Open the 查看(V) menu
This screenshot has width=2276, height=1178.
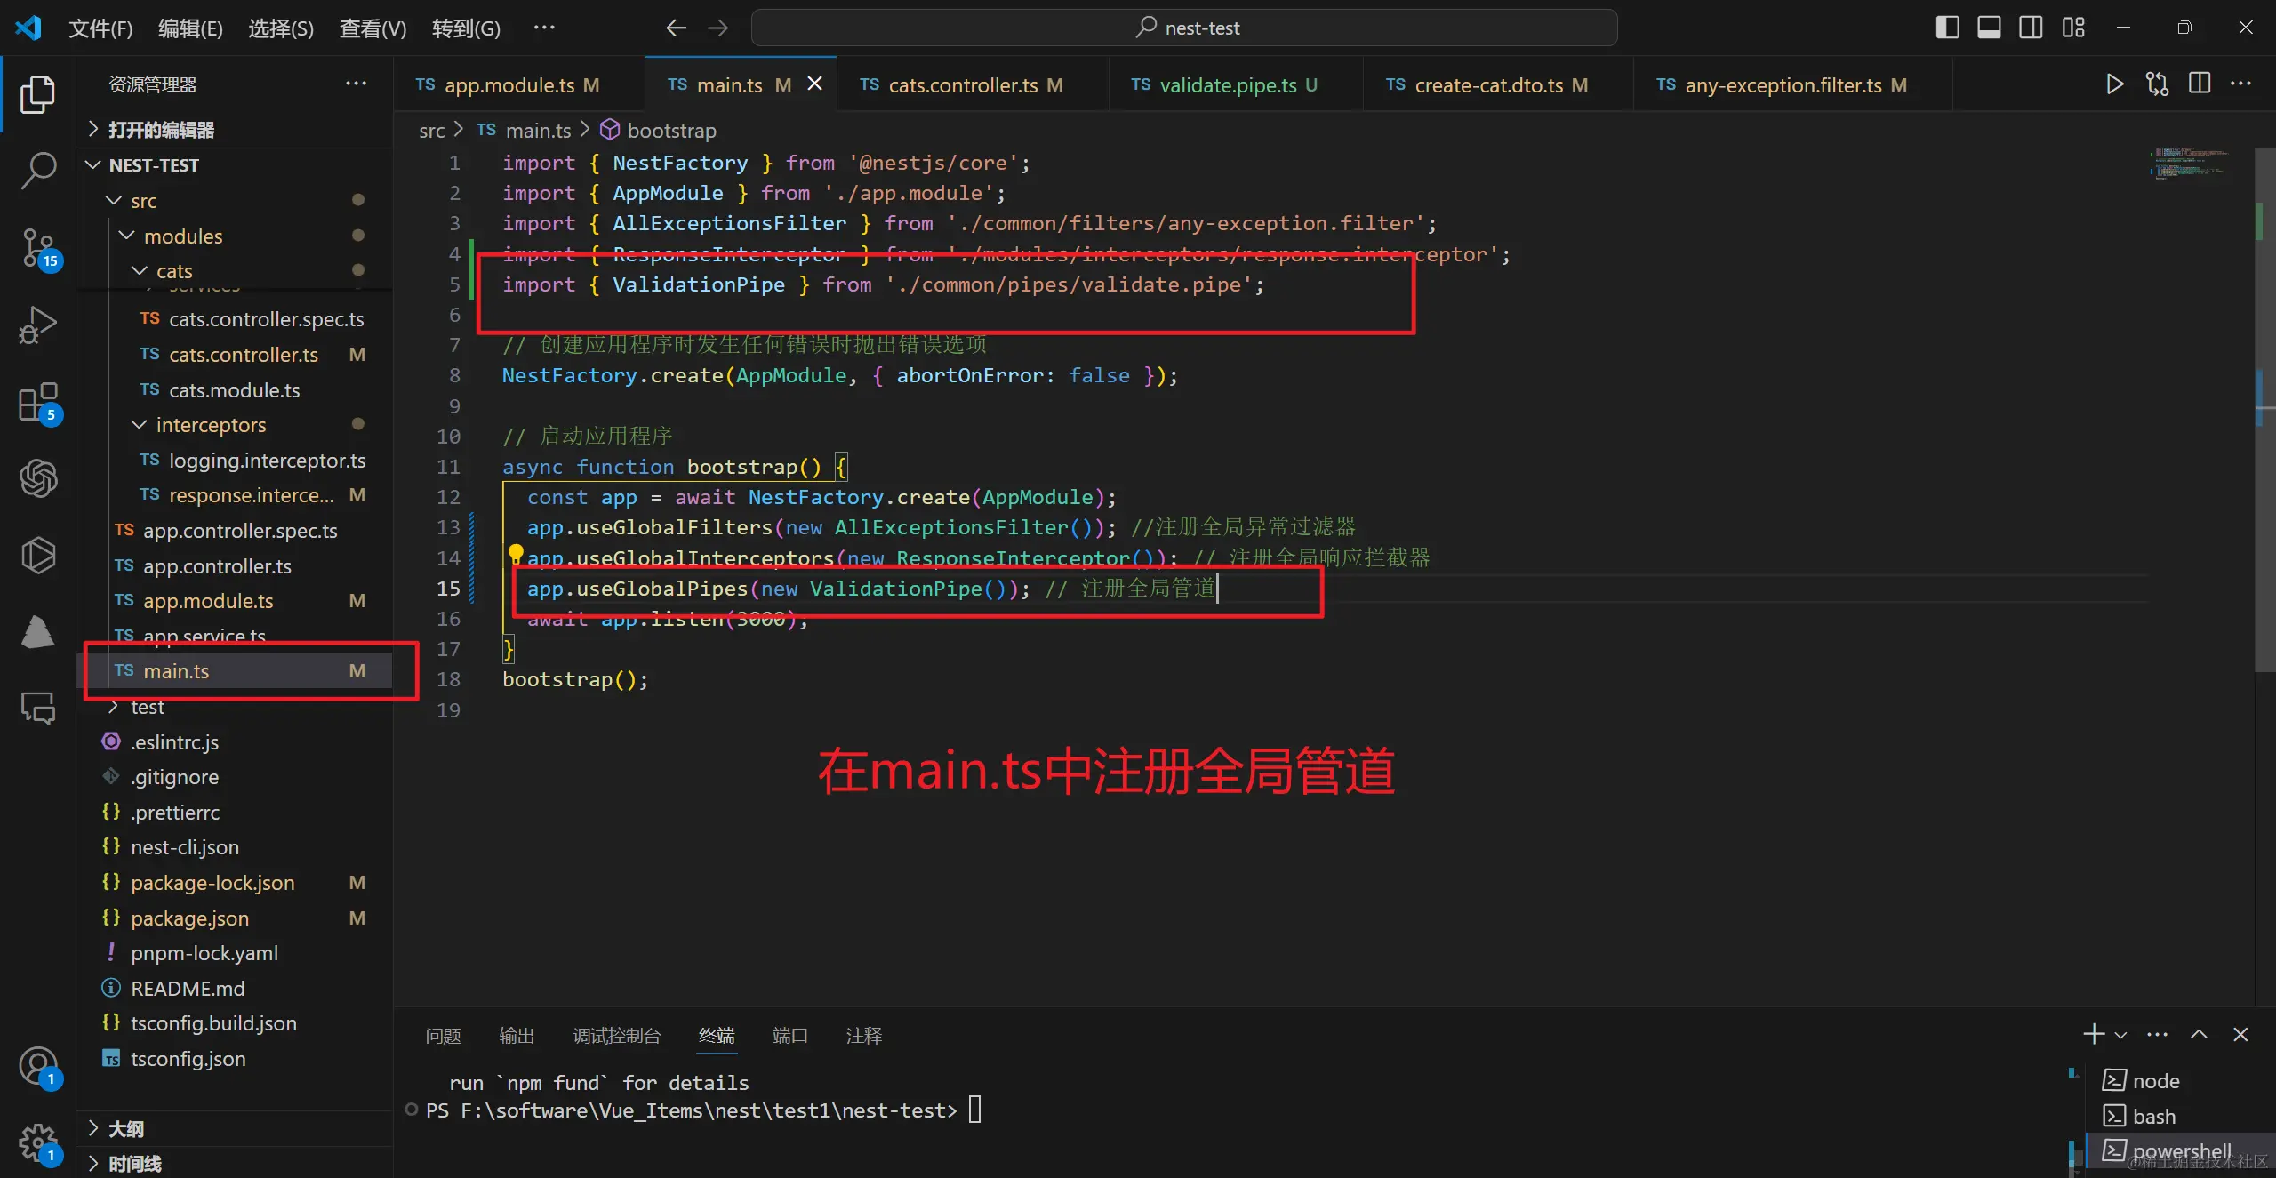click(371, 28)
